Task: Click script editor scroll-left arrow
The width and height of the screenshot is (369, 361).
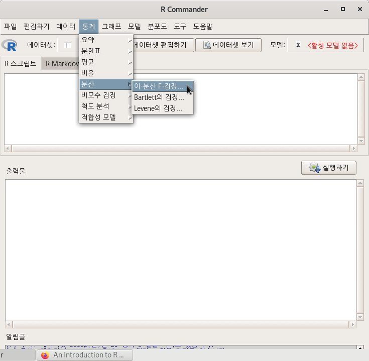Action: pos(8,148)
